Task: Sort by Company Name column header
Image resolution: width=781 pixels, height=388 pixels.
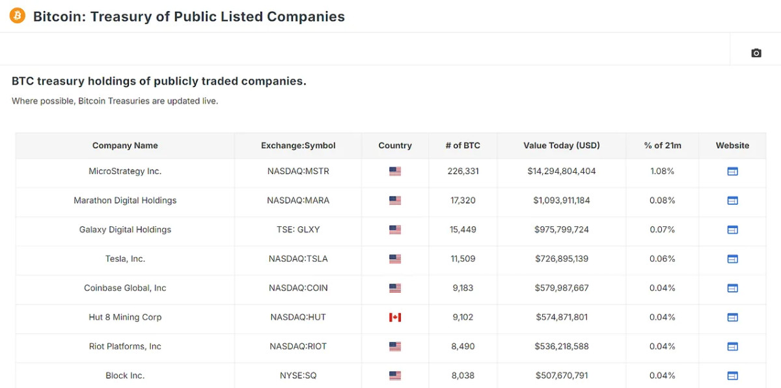Action: (x=125, y=146)
